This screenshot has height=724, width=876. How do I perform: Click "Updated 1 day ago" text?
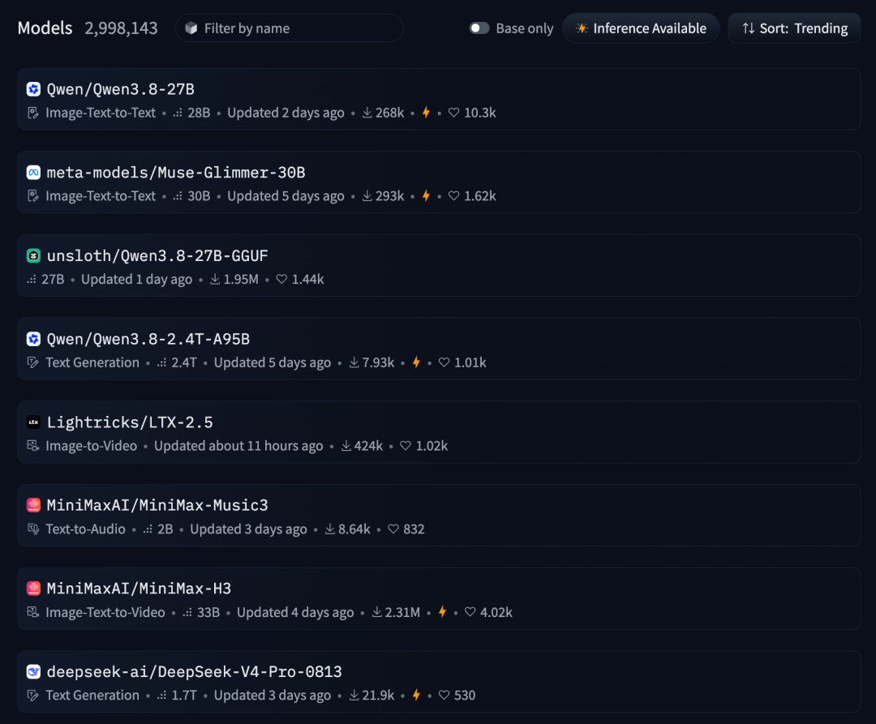pos(137,279)
